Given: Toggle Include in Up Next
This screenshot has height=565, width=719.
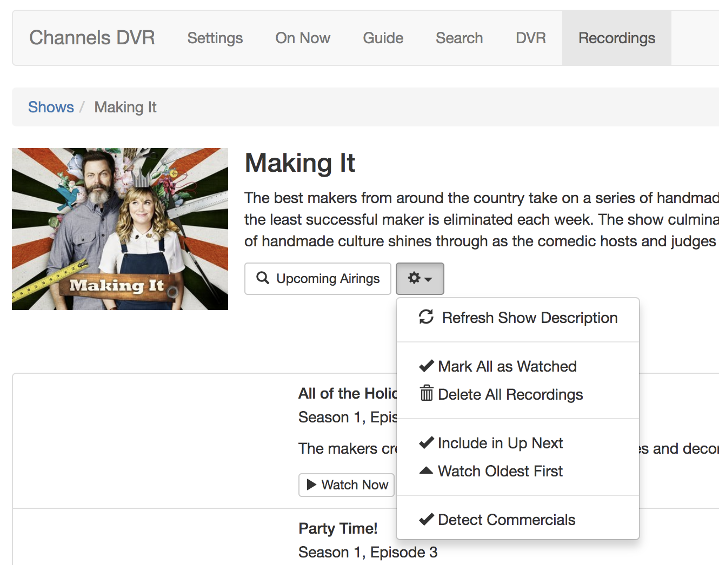Looking at the screenshot, I should 518,443.
